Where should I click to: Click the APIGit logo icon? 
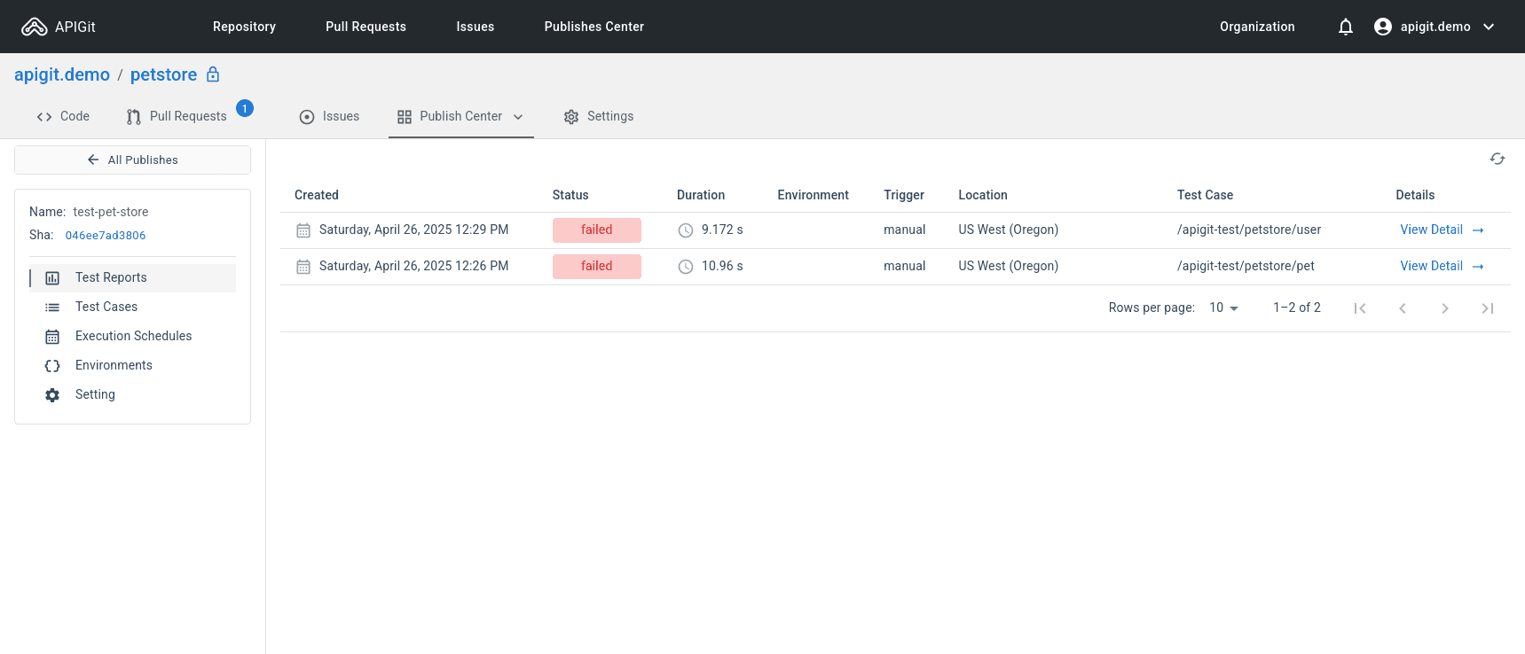pos(34,27)
